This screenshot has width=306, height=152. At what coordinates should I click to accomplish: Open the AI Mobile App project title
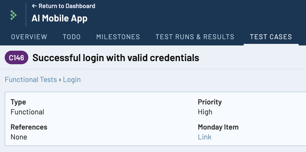click(x=59, y=18)
